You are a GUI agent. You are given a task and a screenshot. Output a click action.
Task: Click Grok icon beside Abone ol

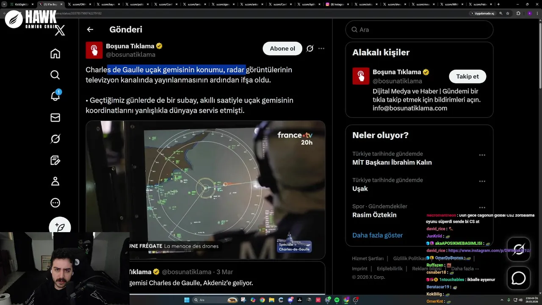coord(310,49)
